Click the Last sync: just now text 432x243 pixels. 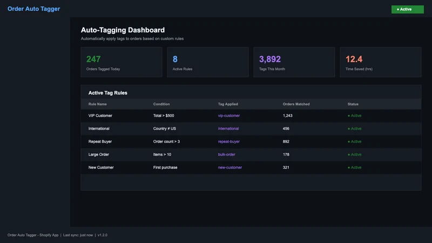[x=78, y=235]
